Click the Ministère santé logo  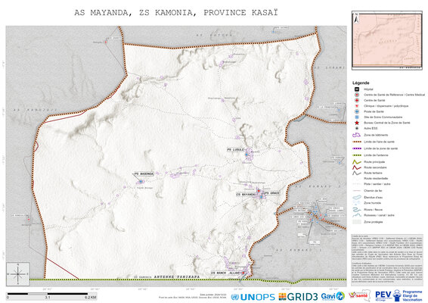coord(359,295)
